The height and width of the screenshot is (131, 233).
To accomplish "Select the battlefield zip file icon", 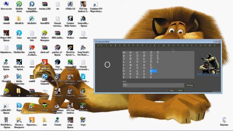I will 83,78.
